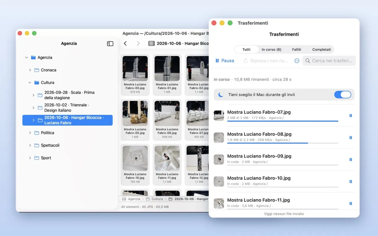The height and width of the screenshot is (236, 378).
Task: Go forward with the right chevron
Action: tap(138, 44)
